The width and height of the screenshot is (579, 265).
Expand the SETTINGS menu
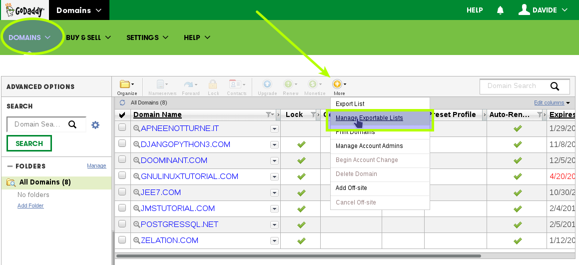click(147, 37)
